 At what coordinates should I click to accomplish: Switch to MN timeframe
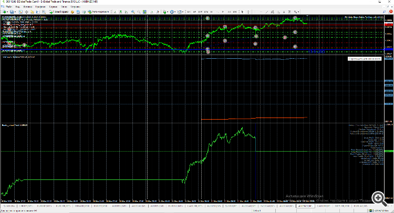[235, 12]
